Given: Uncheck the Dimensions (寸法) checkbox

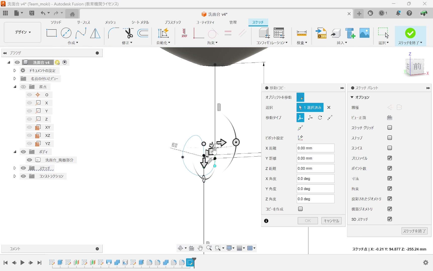Looking at the screenshot, I should 390,178.
